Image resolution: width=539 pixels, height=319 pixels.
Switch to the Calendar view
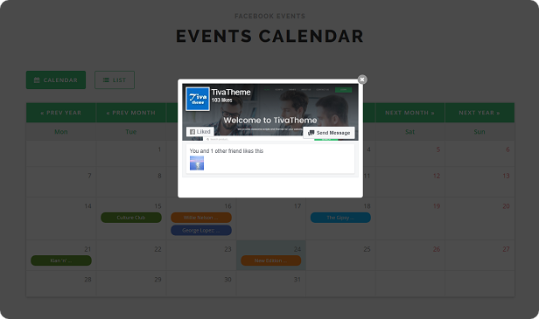(56, 80)
